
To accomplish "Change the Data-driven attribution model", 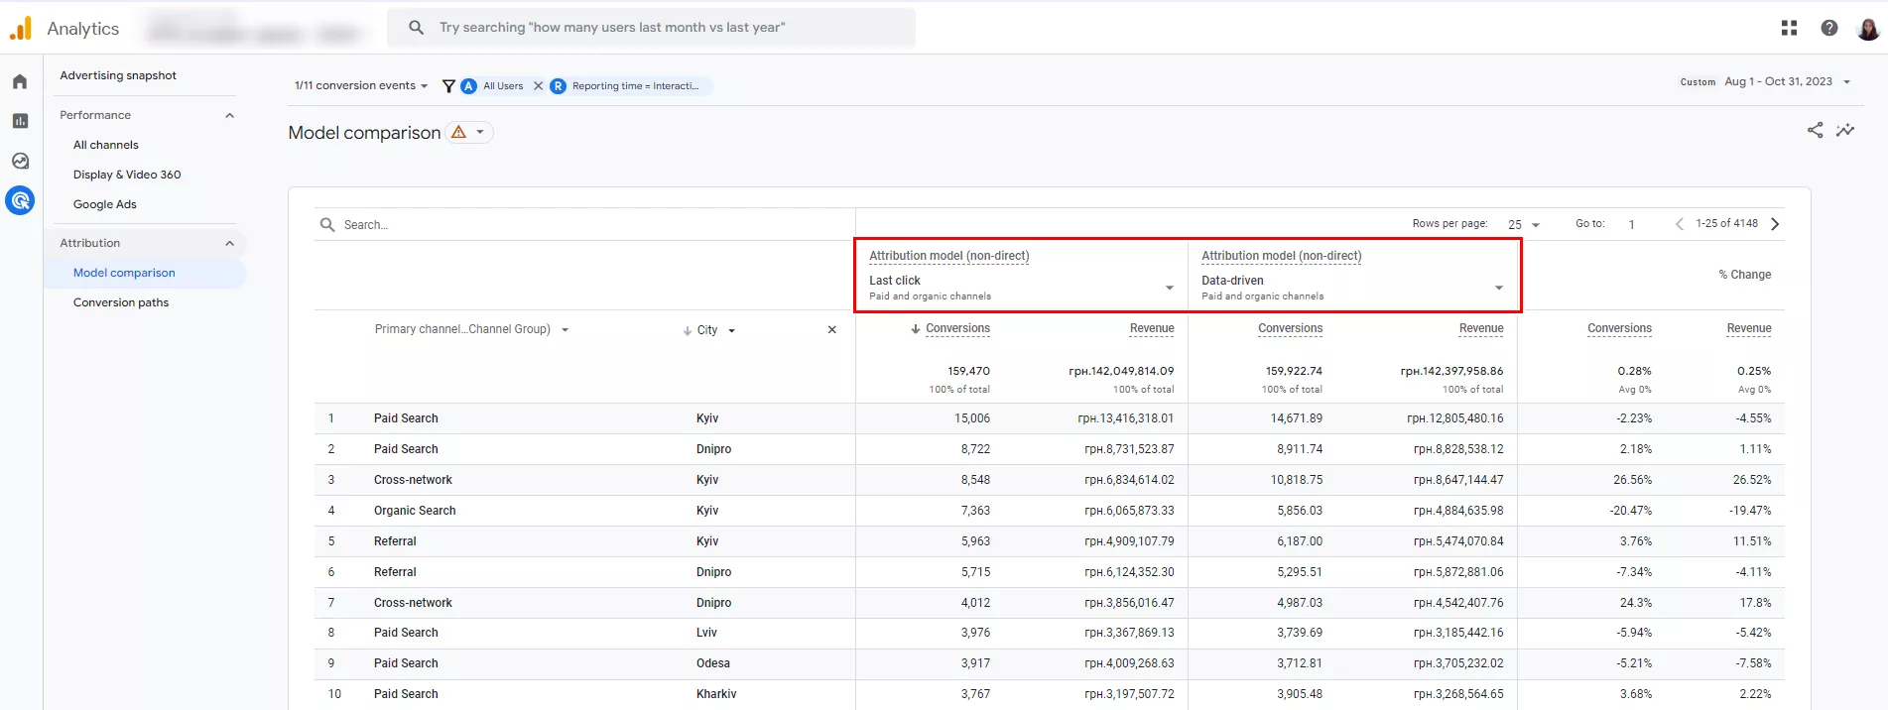I will pyautogui.click(x=1352, y=288).
